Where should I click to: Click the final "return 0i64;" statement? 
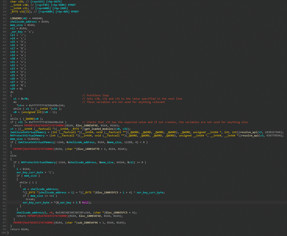click(20, 229)
